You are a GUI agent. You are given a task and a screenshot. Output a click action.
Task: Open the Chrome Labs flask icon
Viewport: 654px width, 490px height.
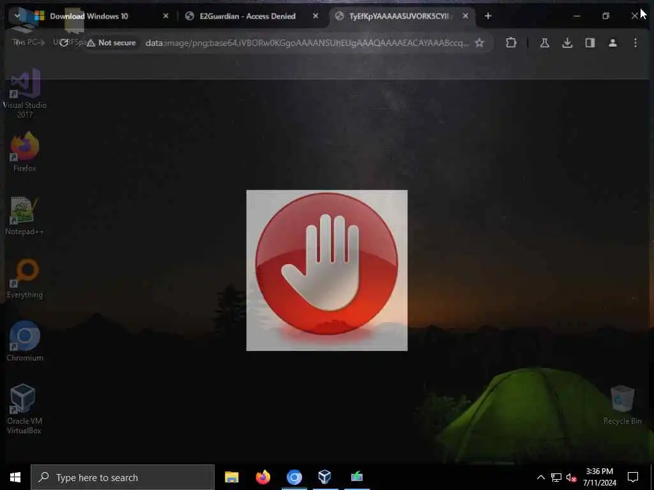[545, 43]
